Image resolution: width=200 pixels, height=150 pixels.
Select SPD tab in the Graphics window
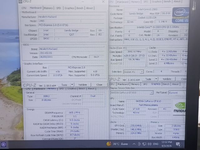tap(145, 84)
